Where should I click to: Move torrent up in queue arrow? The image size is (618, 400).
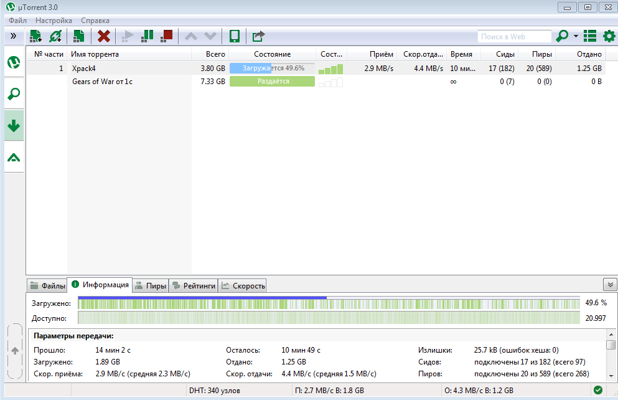pyautogui.click(x=191, y=36)
